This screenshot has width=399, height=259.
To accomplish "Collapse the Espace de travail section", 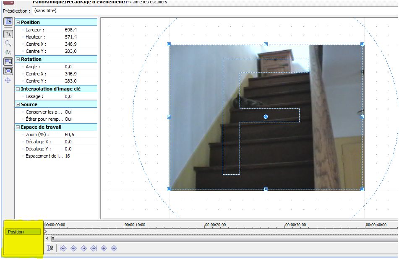I will click(18, 127).
